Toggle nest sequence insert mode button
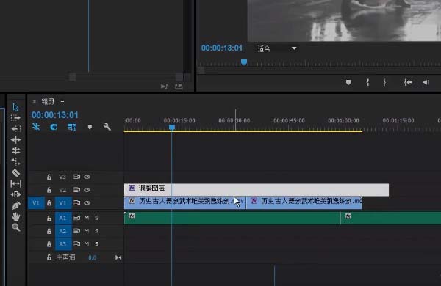441x286 pixels. pyautogui.click(x=36, y=127)
